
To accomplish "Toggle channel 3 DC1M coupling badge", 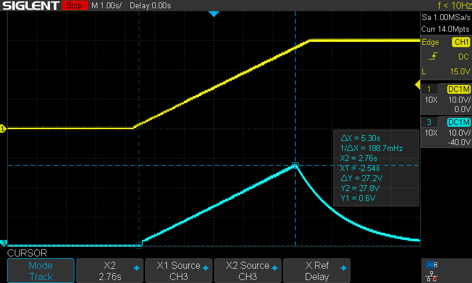I will point(458,122).
